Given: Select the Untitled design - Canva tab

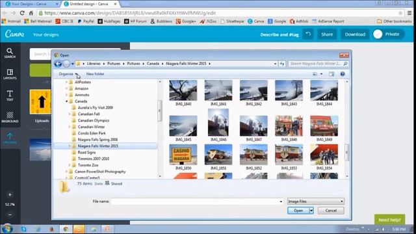Looking at the screenshot, I should [90, 4].
